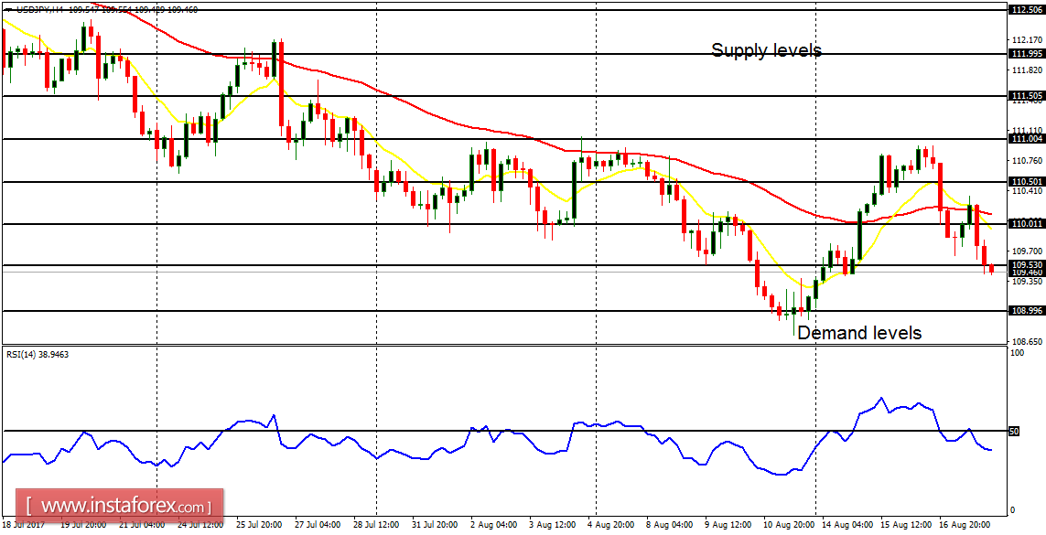Click the Demand levels text annotation
Image resolution: width=1046 pixels, height=535 pixels.
pyautogui.click(x=858, y=333)
